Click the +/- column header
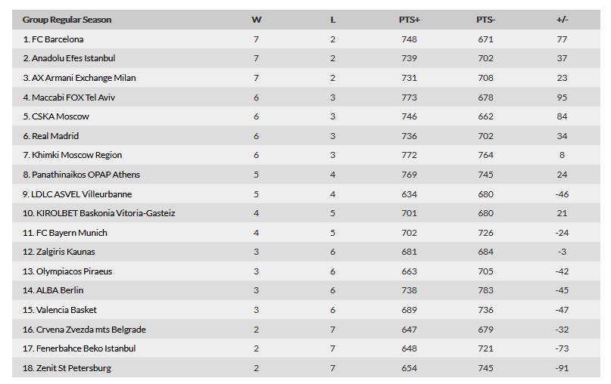This screenshot has height=384, width=611. click(562, 20)
